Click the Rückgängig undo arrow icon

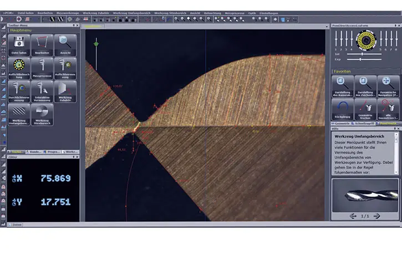342,108
